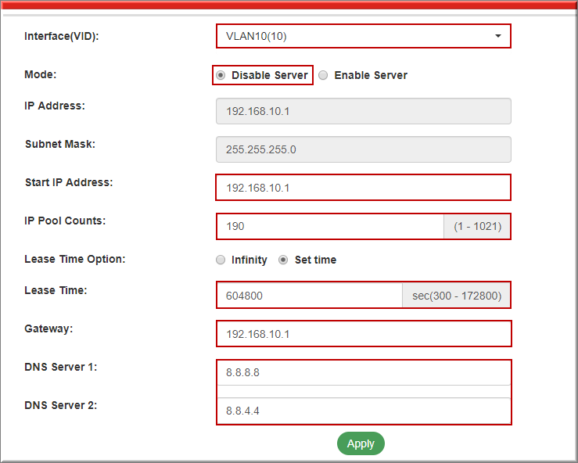Click the Subnet Mask field showing 255.255.255.0

coord(363,149)
